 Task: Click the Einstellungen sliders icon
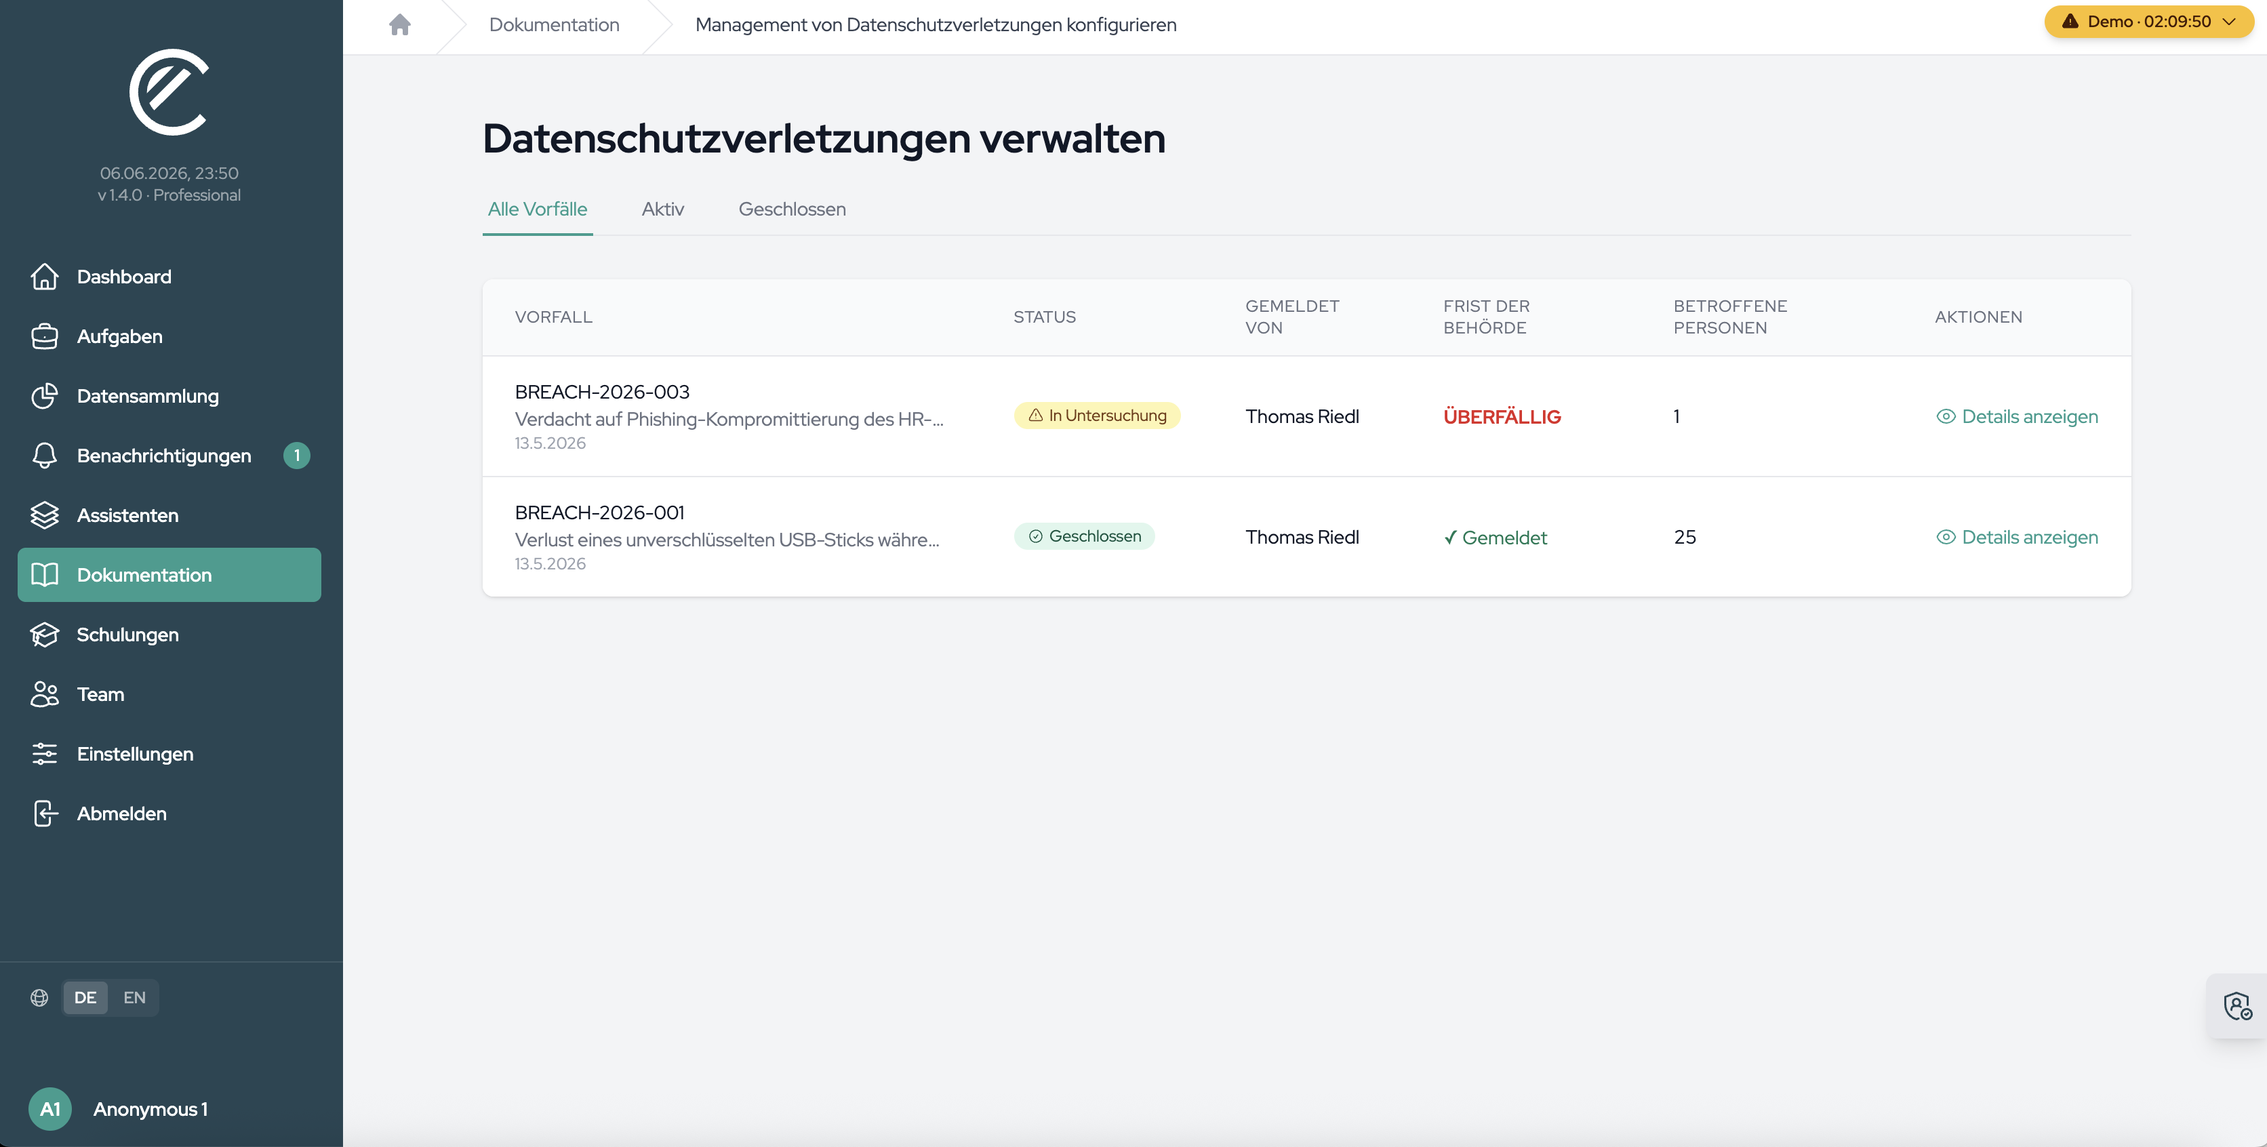point(44,754)
